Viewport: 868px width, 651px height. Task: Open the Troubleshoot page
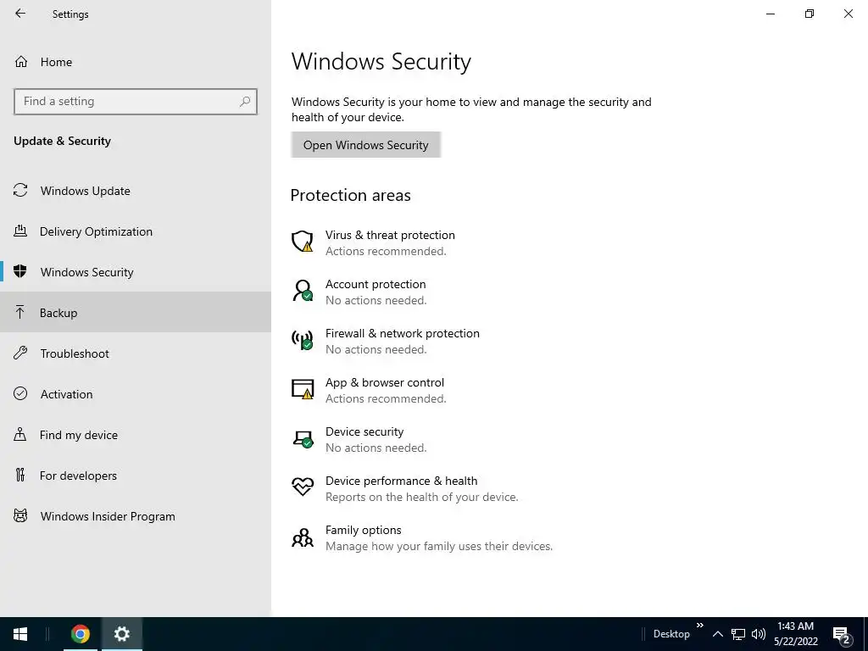(x=136, y=353)
